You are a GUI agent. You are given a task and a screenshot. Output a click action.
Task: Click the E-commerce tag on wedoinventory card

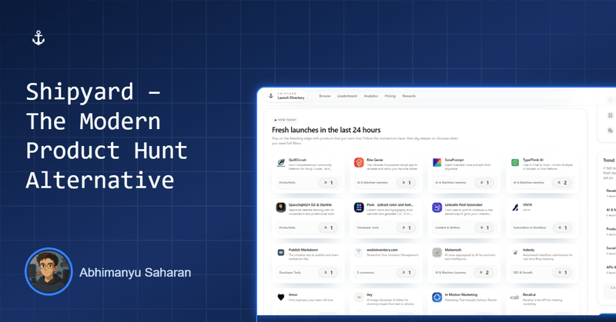366,273
